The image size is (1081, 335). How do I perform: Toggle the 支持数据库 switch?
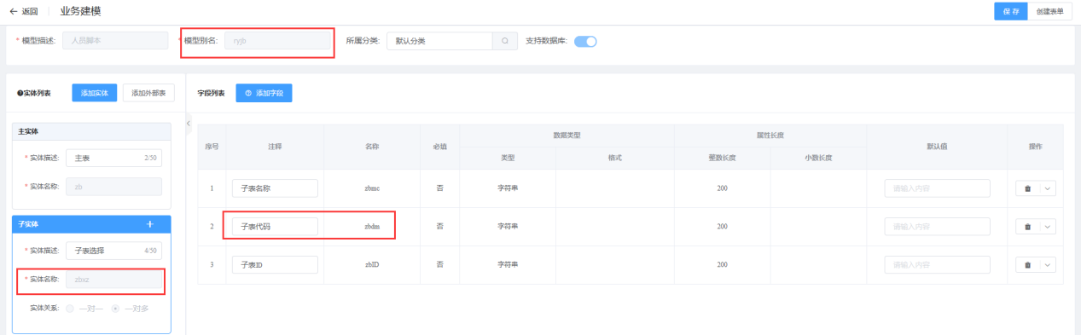click(585, 41)
